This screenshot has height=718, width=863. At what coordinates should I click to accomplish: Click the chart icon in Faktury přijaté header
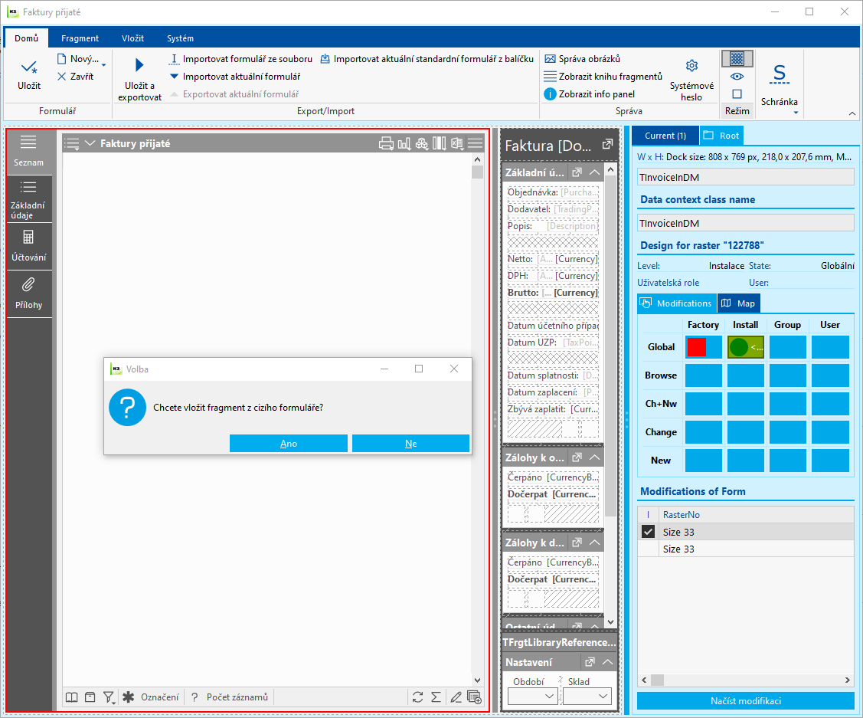(x=404, y=144)
